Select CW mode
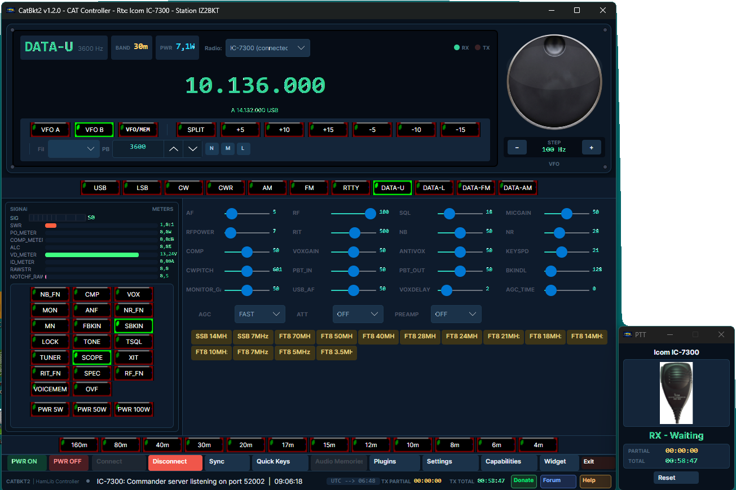This screenshot has width=736, height=490. (x=184, y=188)
